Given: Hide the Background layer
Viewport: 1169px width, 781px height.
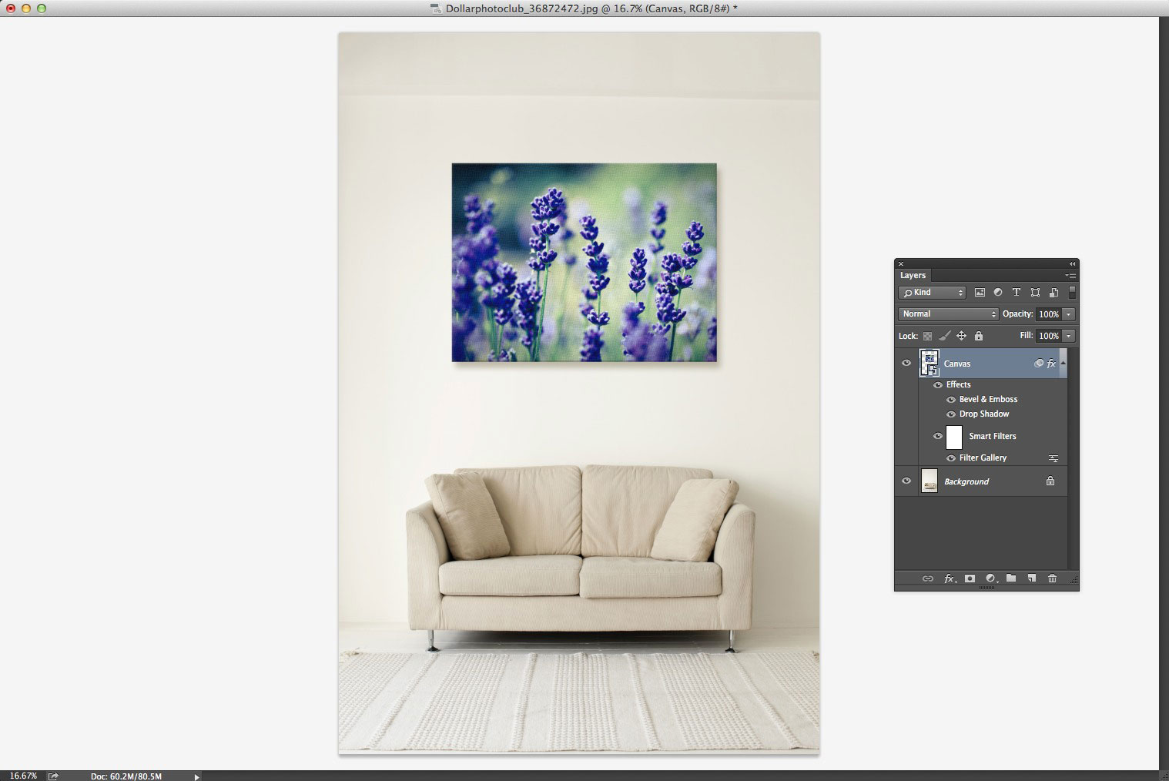Looking at the screenshot, I should pos(906,481).
